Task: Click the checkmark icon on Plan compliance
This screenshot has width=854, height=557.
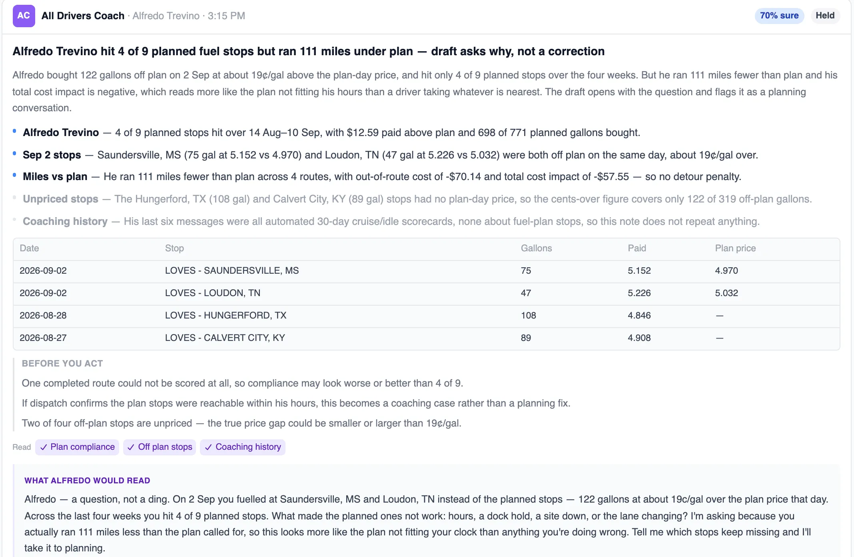Action: [x=44, y=447]
